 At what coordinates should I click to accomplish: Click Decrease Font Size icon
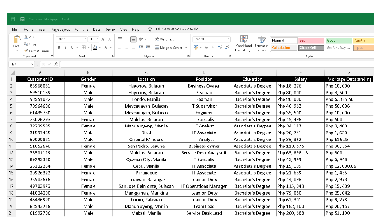tap(110, 39)
